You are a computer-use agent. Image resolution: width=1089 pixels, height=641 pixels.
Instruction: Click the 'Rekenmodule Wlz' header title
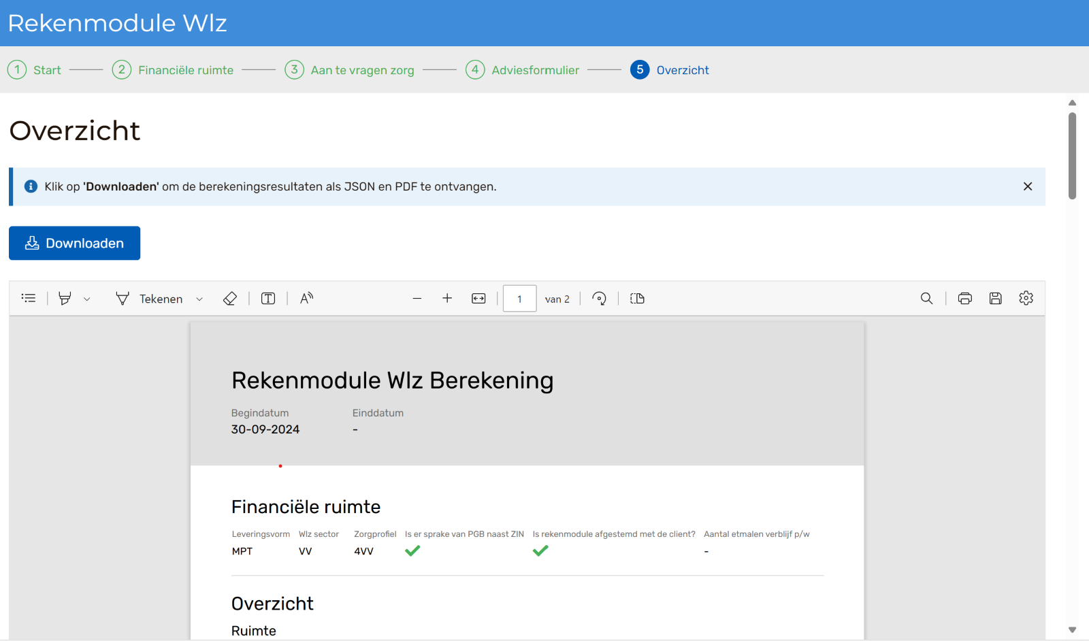(x=117, y=23)
